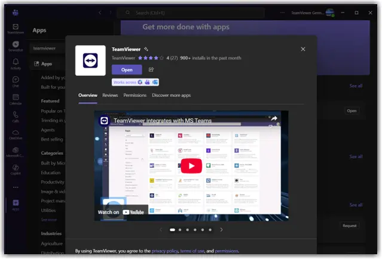Screen dimensions: 382x259
Task: Select the Best selling featured item
Action: click(52, 139)
